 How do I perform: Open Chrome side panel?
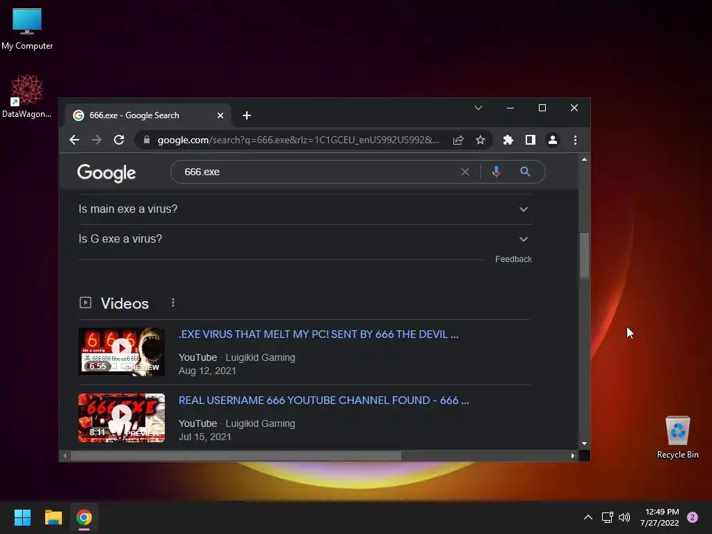[531, 140]
